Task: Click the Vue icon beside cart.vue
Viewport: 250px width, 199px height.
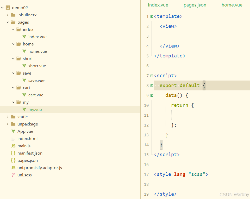Action: [x=24, y=95]
